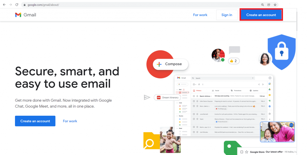Expand the mock inbox search options arrow
Image resolution: width=307 pixels, height=155 pixels.
coord(253,78)
